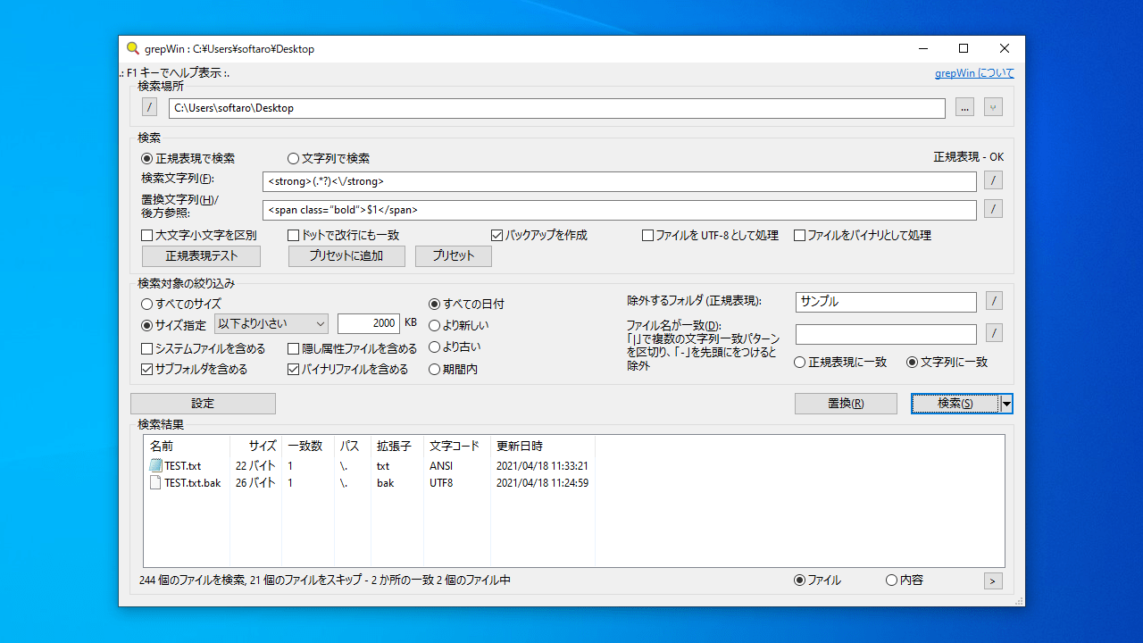Image resolution: width=1143 pixels, height=643 pixels.
Task: Uncheck バックアップを作成 checkbox
Action: tap(539, 236)
